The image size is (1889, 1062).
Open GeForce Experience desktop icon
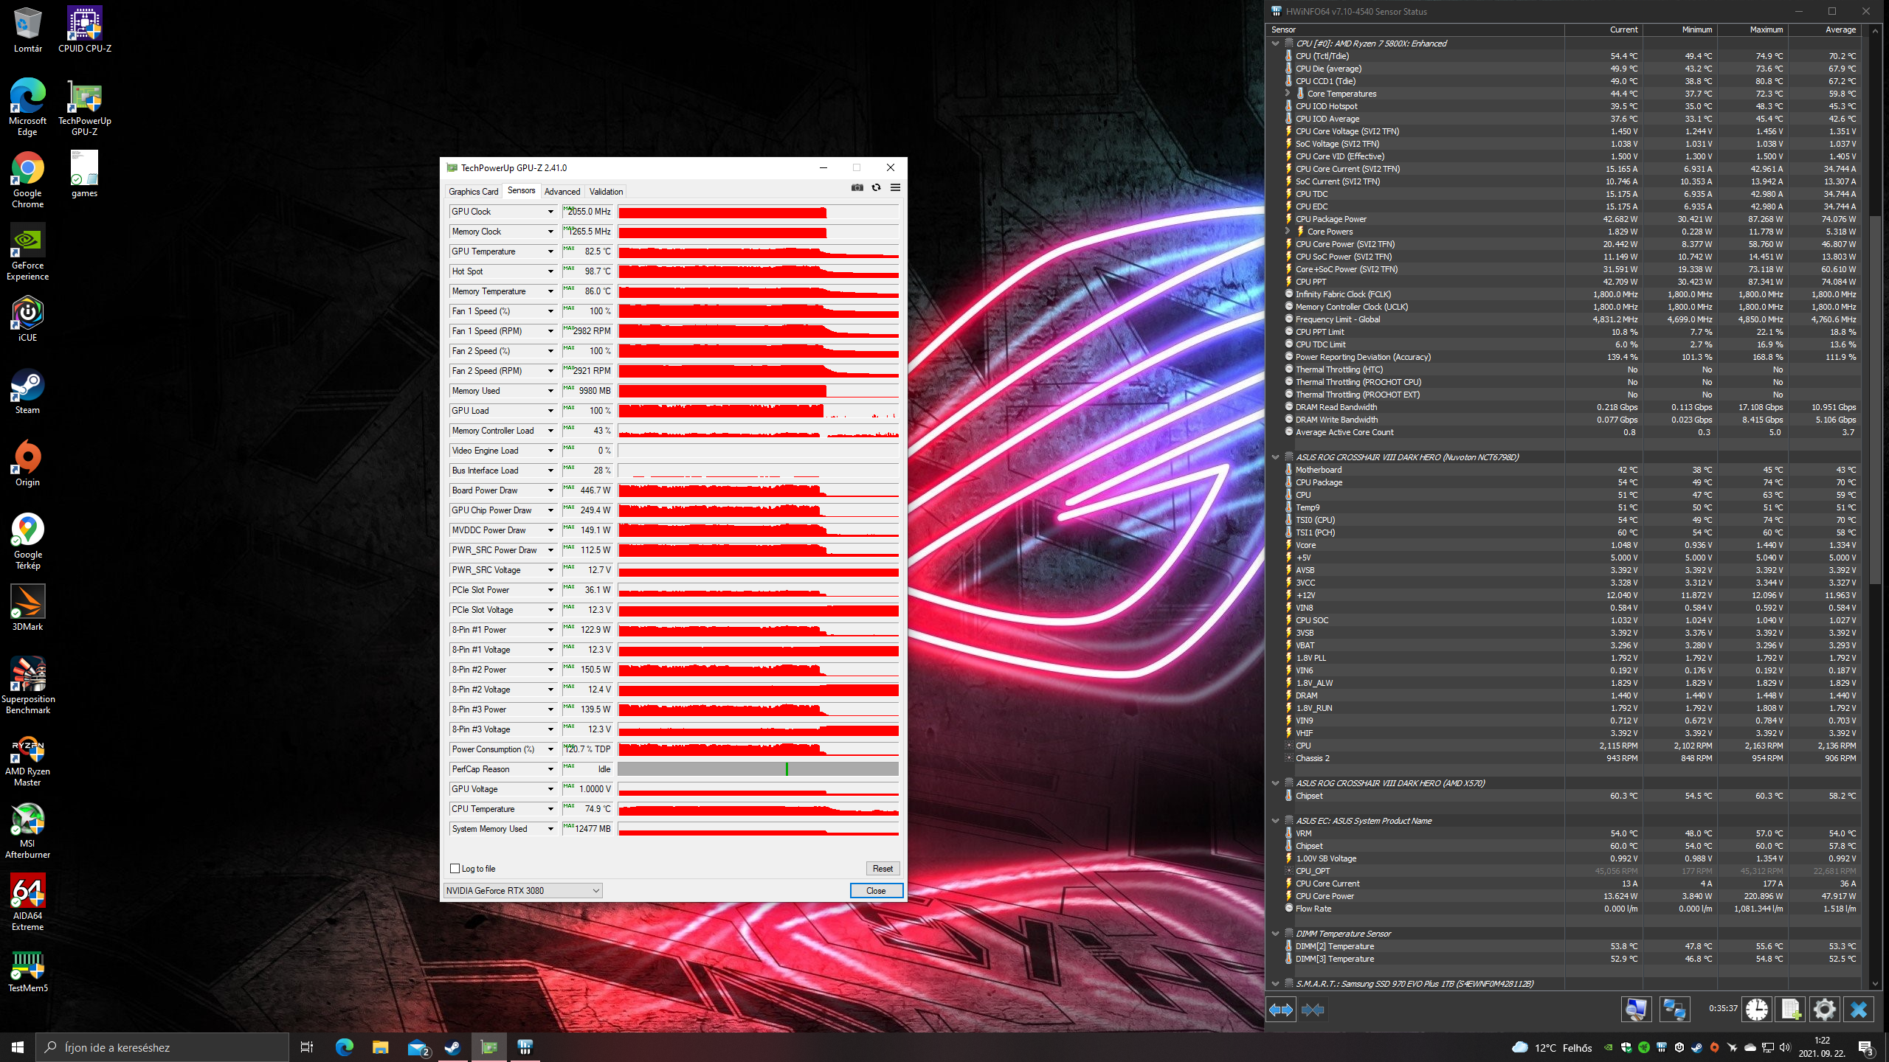click(x=28, y=252)
